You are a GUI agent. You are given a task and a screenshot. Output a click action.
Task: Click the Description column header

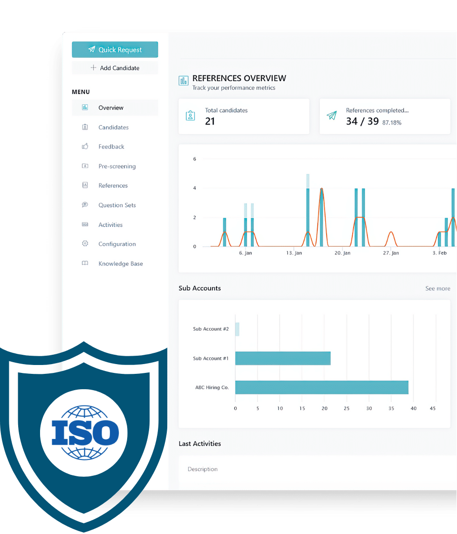click(x=203, y=469)
